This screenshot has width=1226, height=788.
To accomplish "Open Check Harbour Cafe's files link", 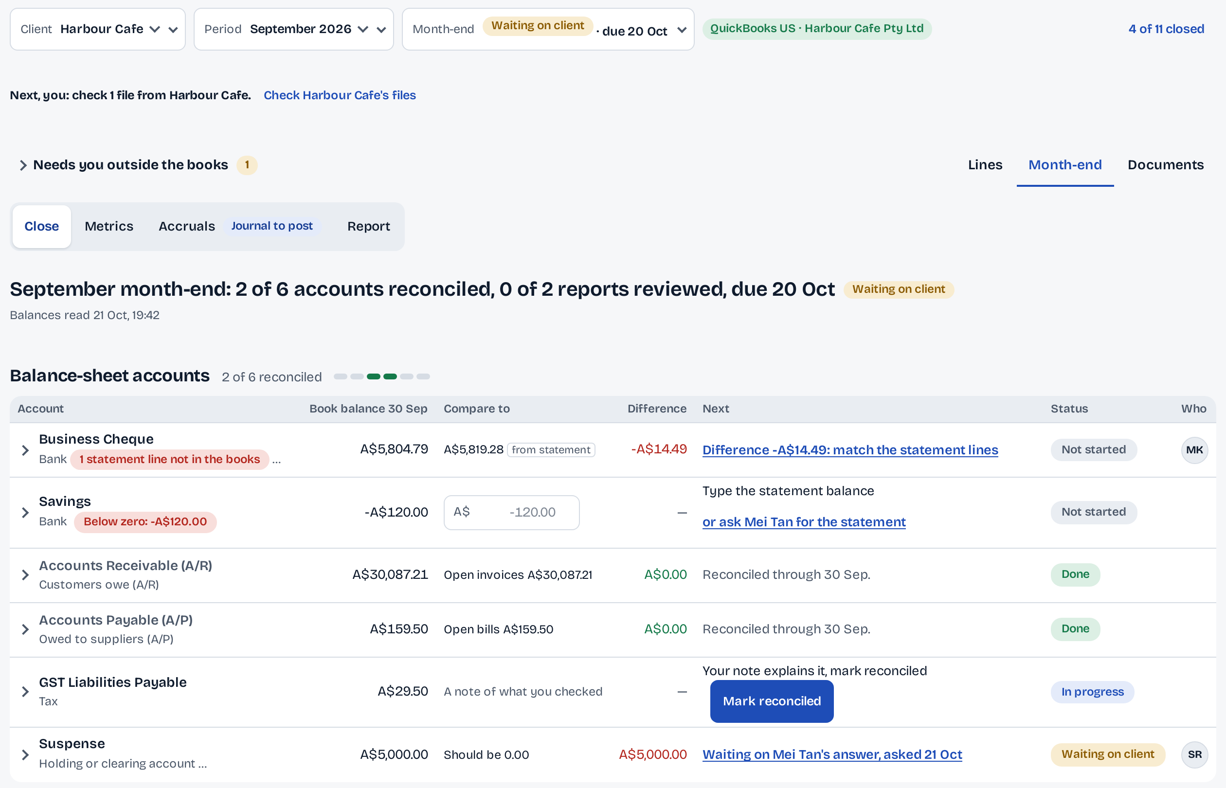I will click(x=340, y=95).
